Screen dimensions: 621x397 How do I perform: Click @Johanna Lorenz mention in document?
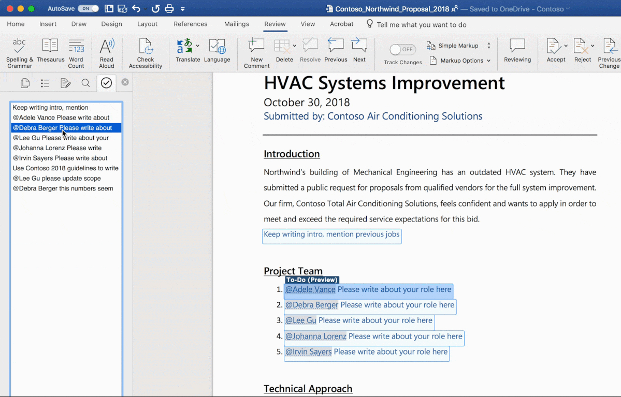pyautogui.click(x=315, y=336)
